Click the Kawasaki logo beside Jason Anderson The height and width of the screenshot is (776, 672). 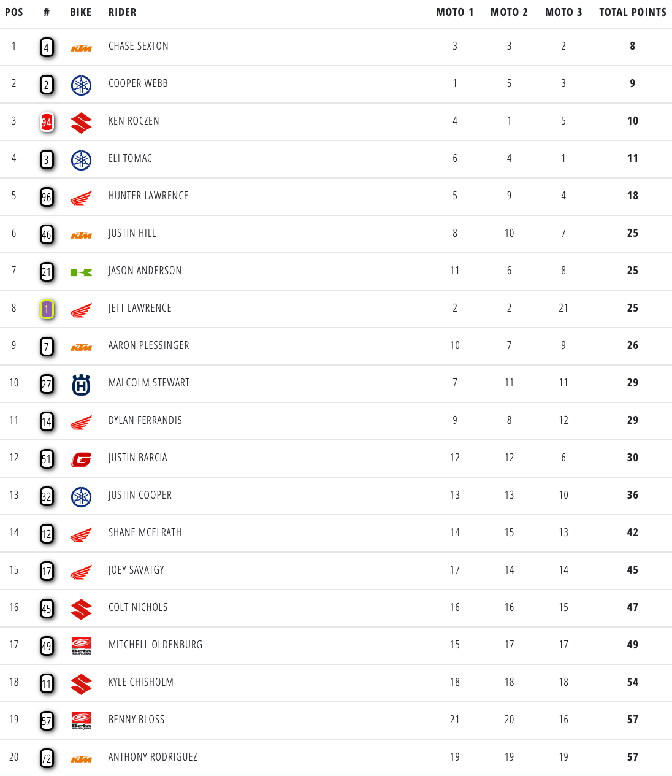[x=81, y=272]
